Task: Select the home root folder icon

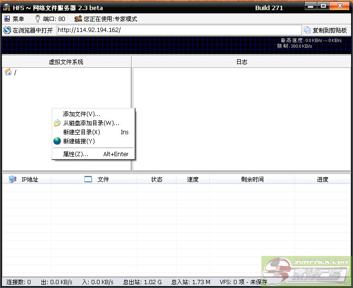Action: coord(8,72)
